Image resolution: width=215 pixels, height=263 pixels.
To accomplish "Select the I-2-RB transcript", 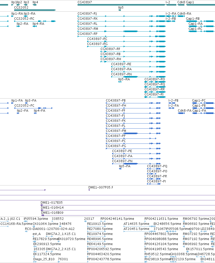I will click(170, 21).
